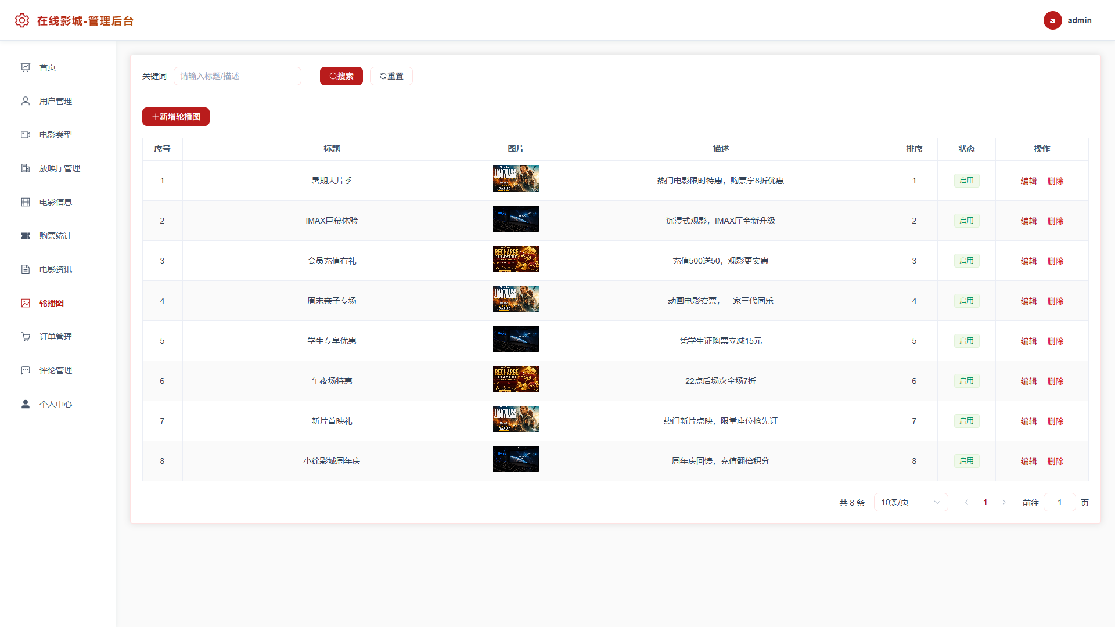The height and width of the screenshot is (627, 1115).
Task: Select the 放映厅管理 building icon
Action: pos(26,168)
